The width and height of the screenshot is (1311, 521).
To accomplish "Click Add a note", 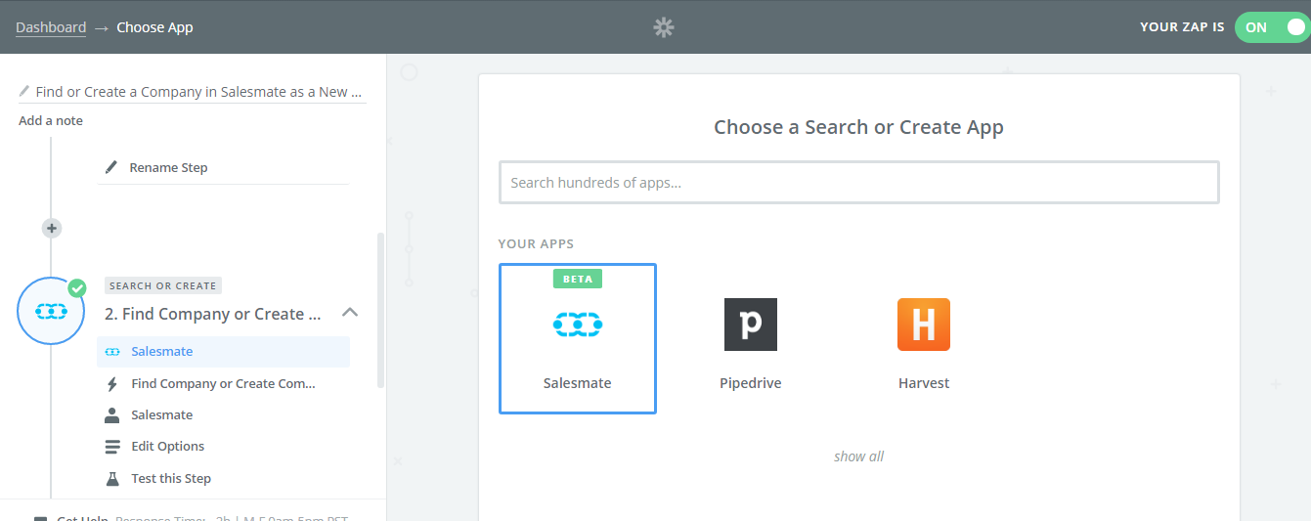I will pyautogui.click(x=51, y=121).
